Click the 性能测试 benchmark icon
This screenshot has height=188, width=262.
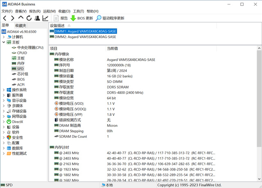(x=9, y=153)
